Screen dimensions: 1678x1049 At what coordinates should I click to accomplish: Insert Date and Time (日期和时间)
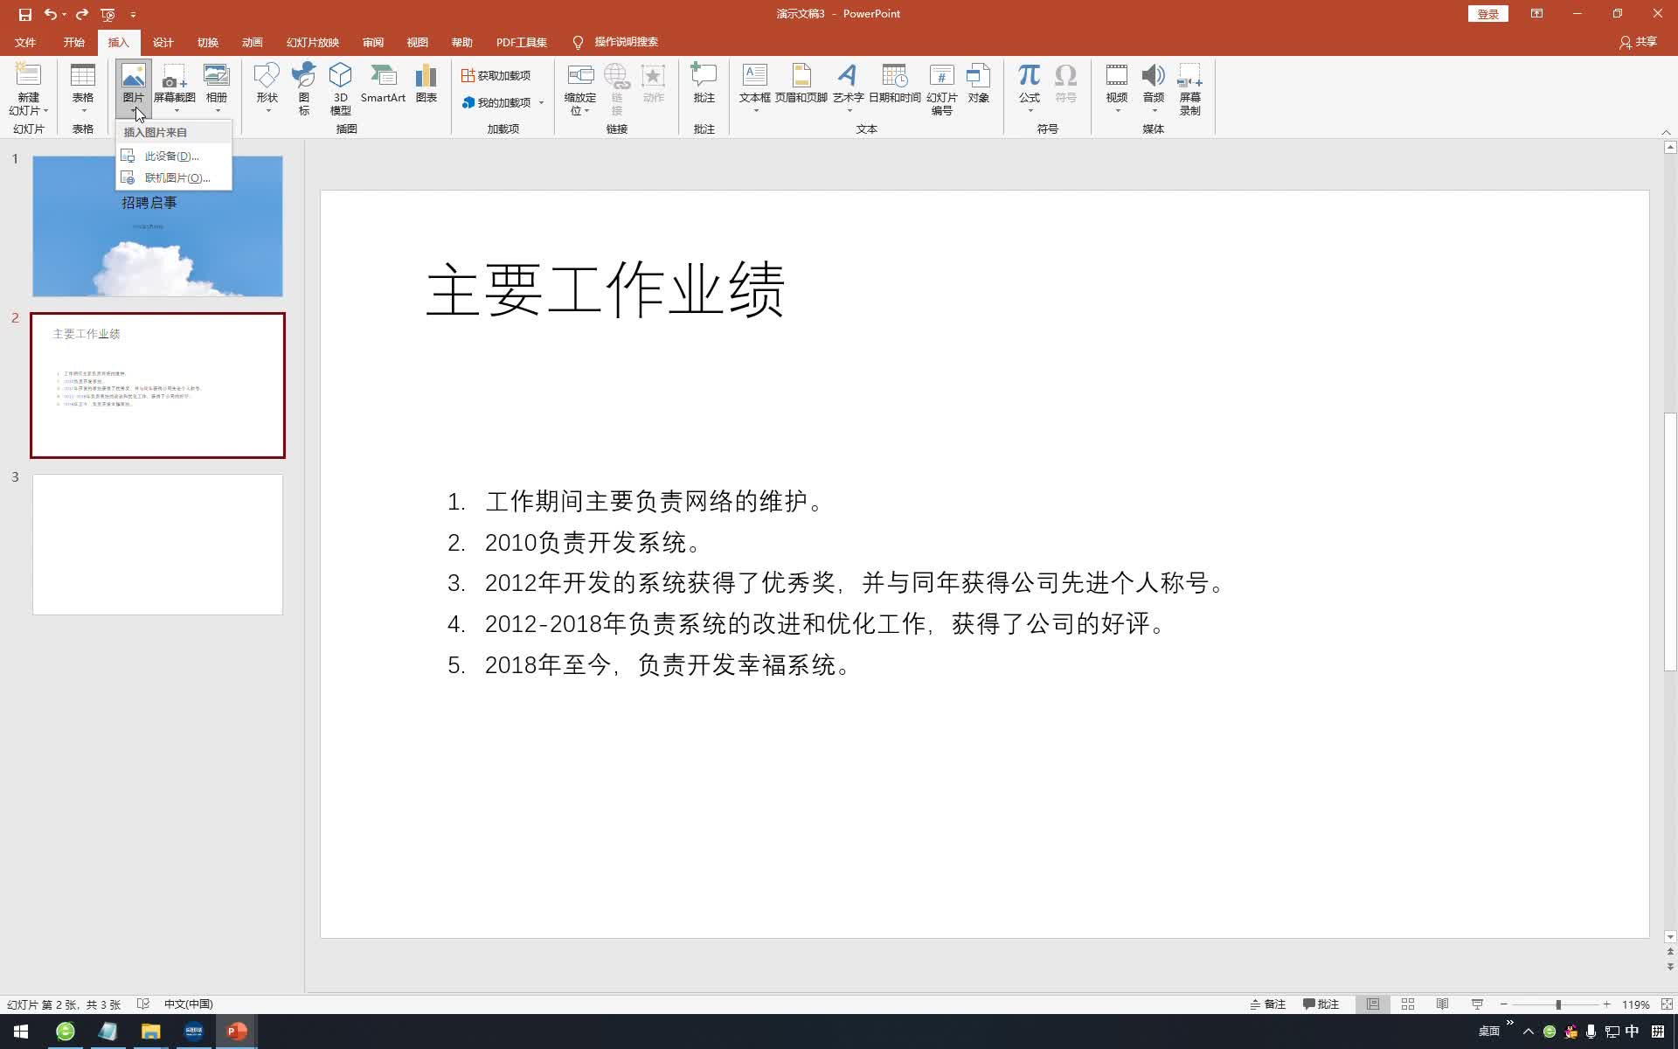tap(895, 84)
